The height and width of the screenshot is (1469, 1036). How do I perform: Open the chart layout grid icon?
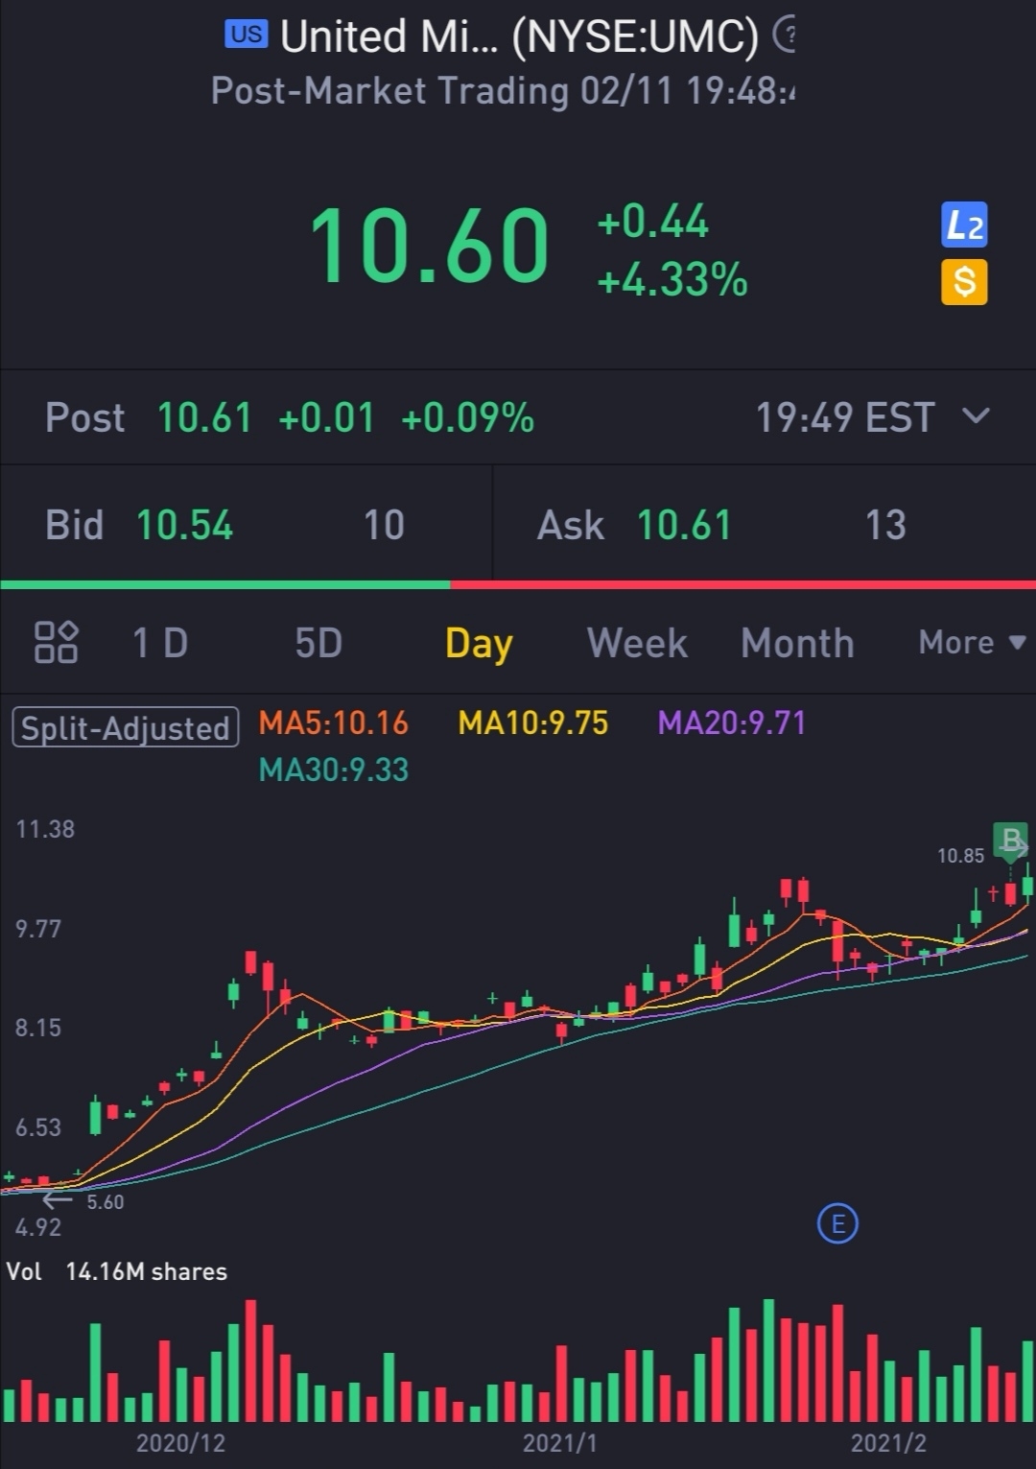pyautogui.click(x=56, y=642)
